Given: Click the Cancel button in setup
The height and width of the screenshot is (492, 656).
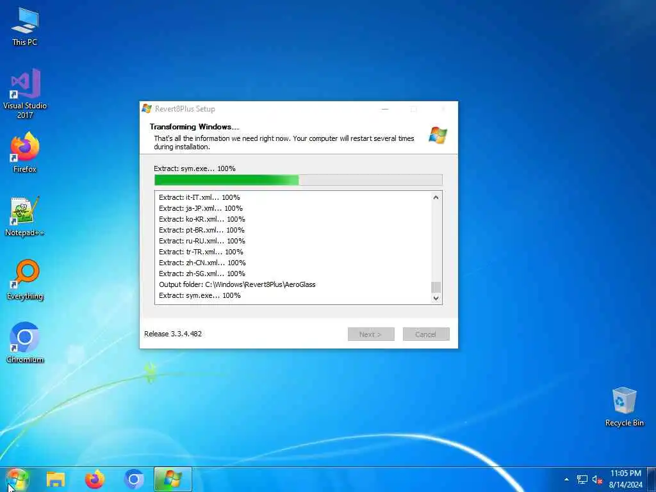Looking at the screenshot, I should [426, 334].
